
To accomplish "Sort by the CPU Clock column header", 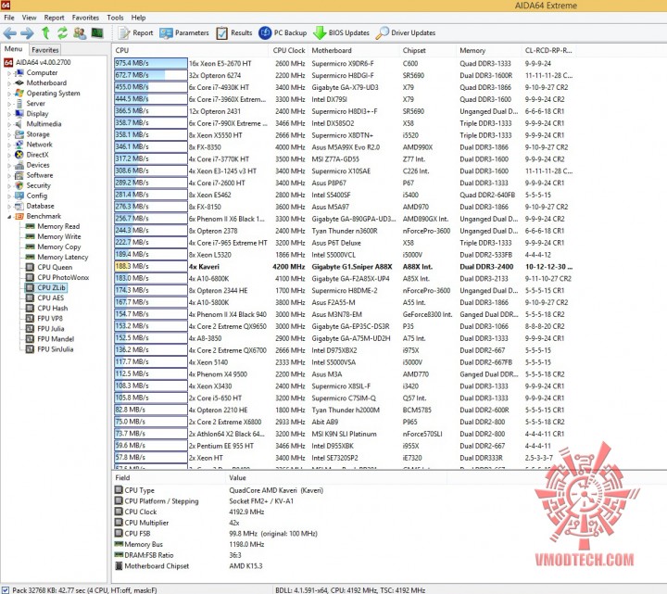I will (288, 50).
